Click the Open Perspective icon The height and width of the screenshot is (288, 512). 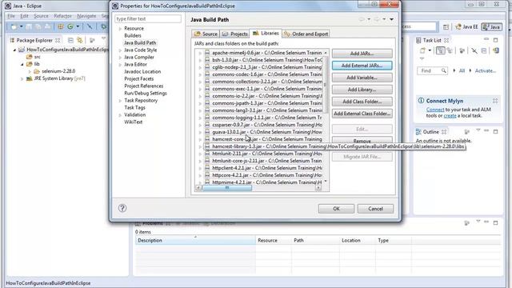446,27
